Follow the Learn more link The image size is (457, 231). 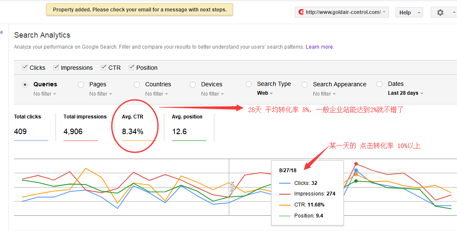(x=319, y=47)
